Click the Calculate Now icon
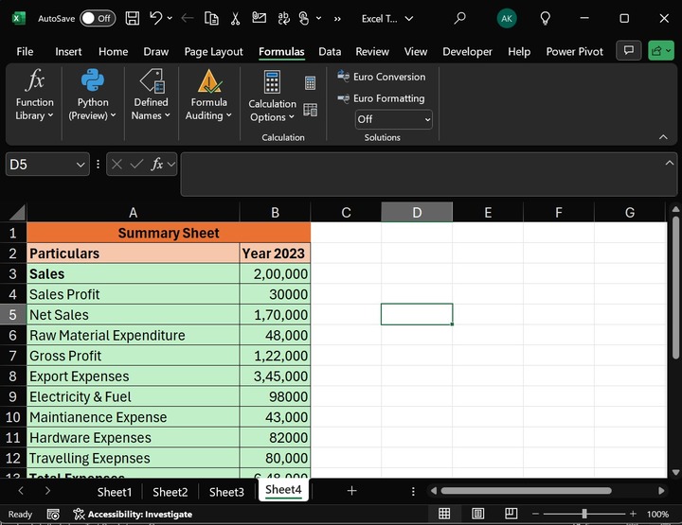Screen dimensions: 682x525 point(310,83)
